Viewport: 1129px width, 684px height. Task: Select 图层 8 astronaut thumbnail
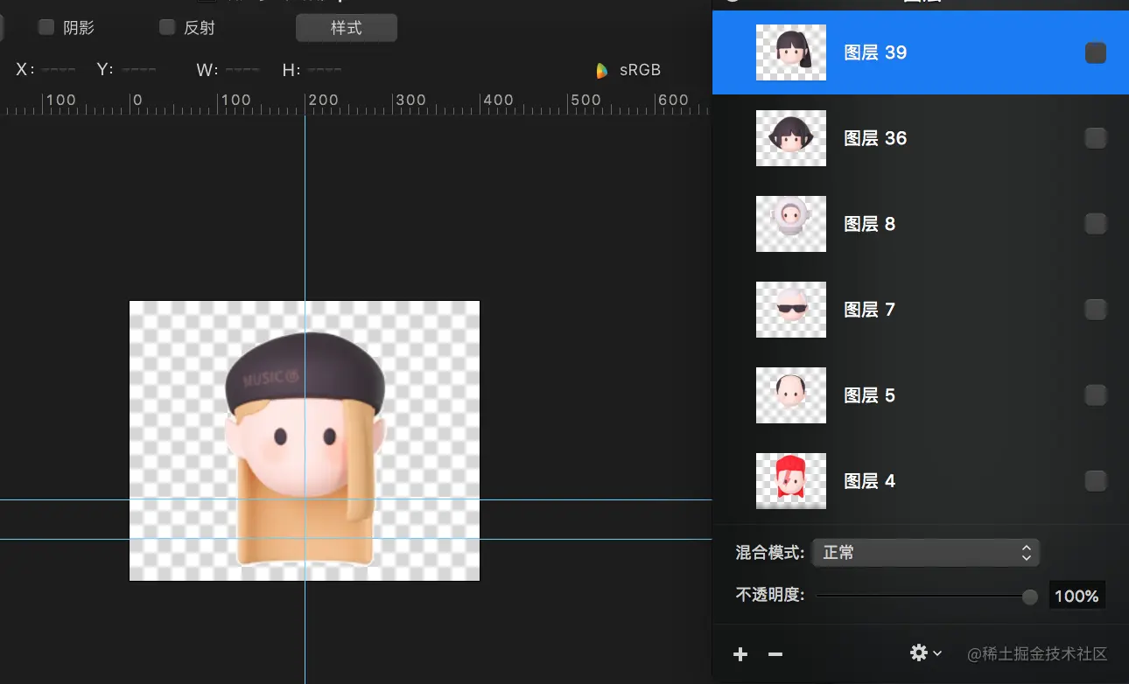[x=791, y=224]
